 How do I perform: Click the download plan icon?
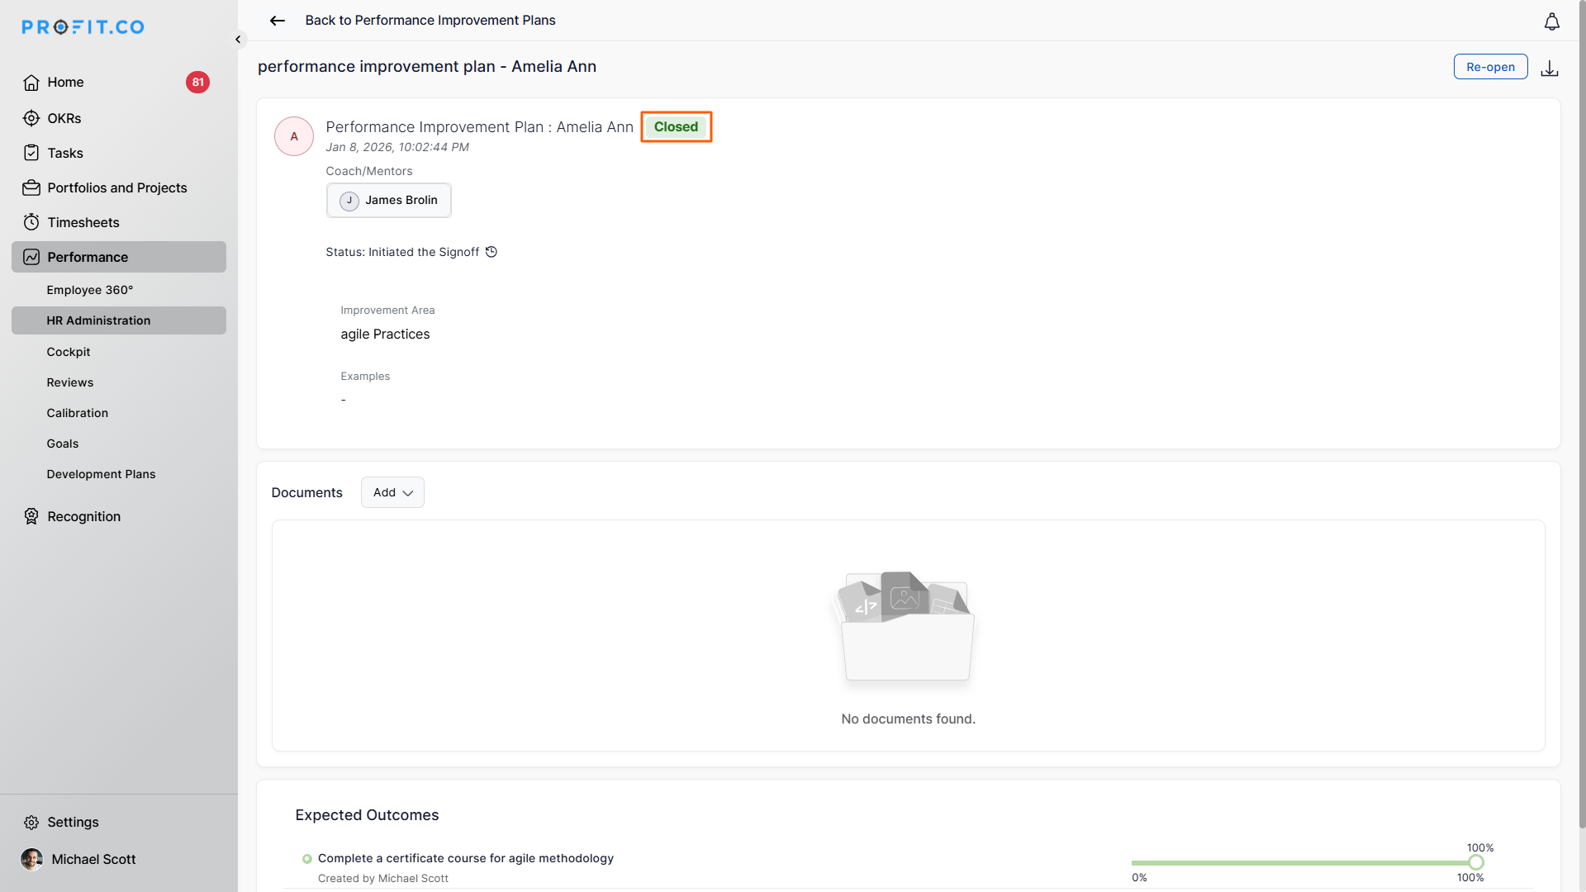click(1549, 69)
